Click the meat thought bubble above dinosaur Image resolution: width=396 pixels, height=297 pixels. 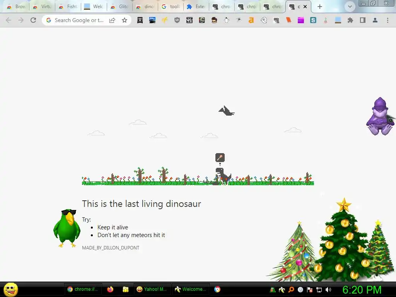click(x=220, y=158)
